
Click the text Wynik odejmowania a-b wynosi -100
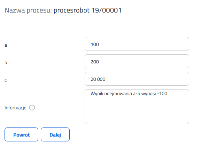pyautogui.click(x=129, y=94)
